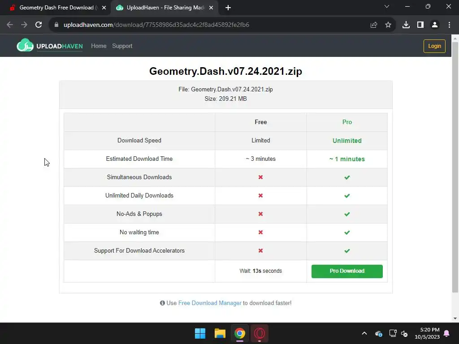
Task: Open the Opera taskbar icon
Action: (x=260, y=333)
